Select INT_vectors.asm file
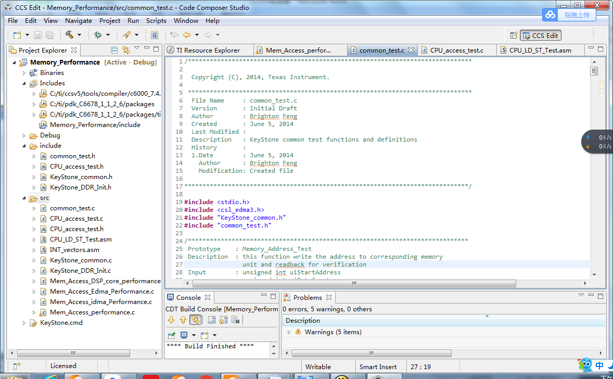613x379 pixels. [x=74, y=250]
